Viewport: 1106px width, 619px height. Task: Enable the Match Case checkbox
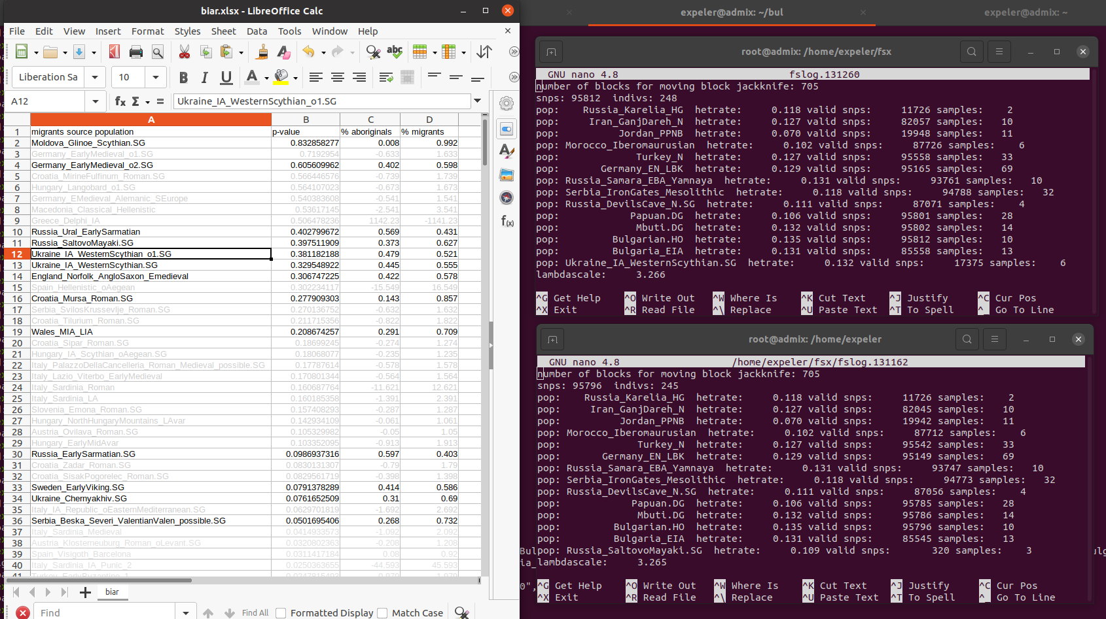pos(382,613)
